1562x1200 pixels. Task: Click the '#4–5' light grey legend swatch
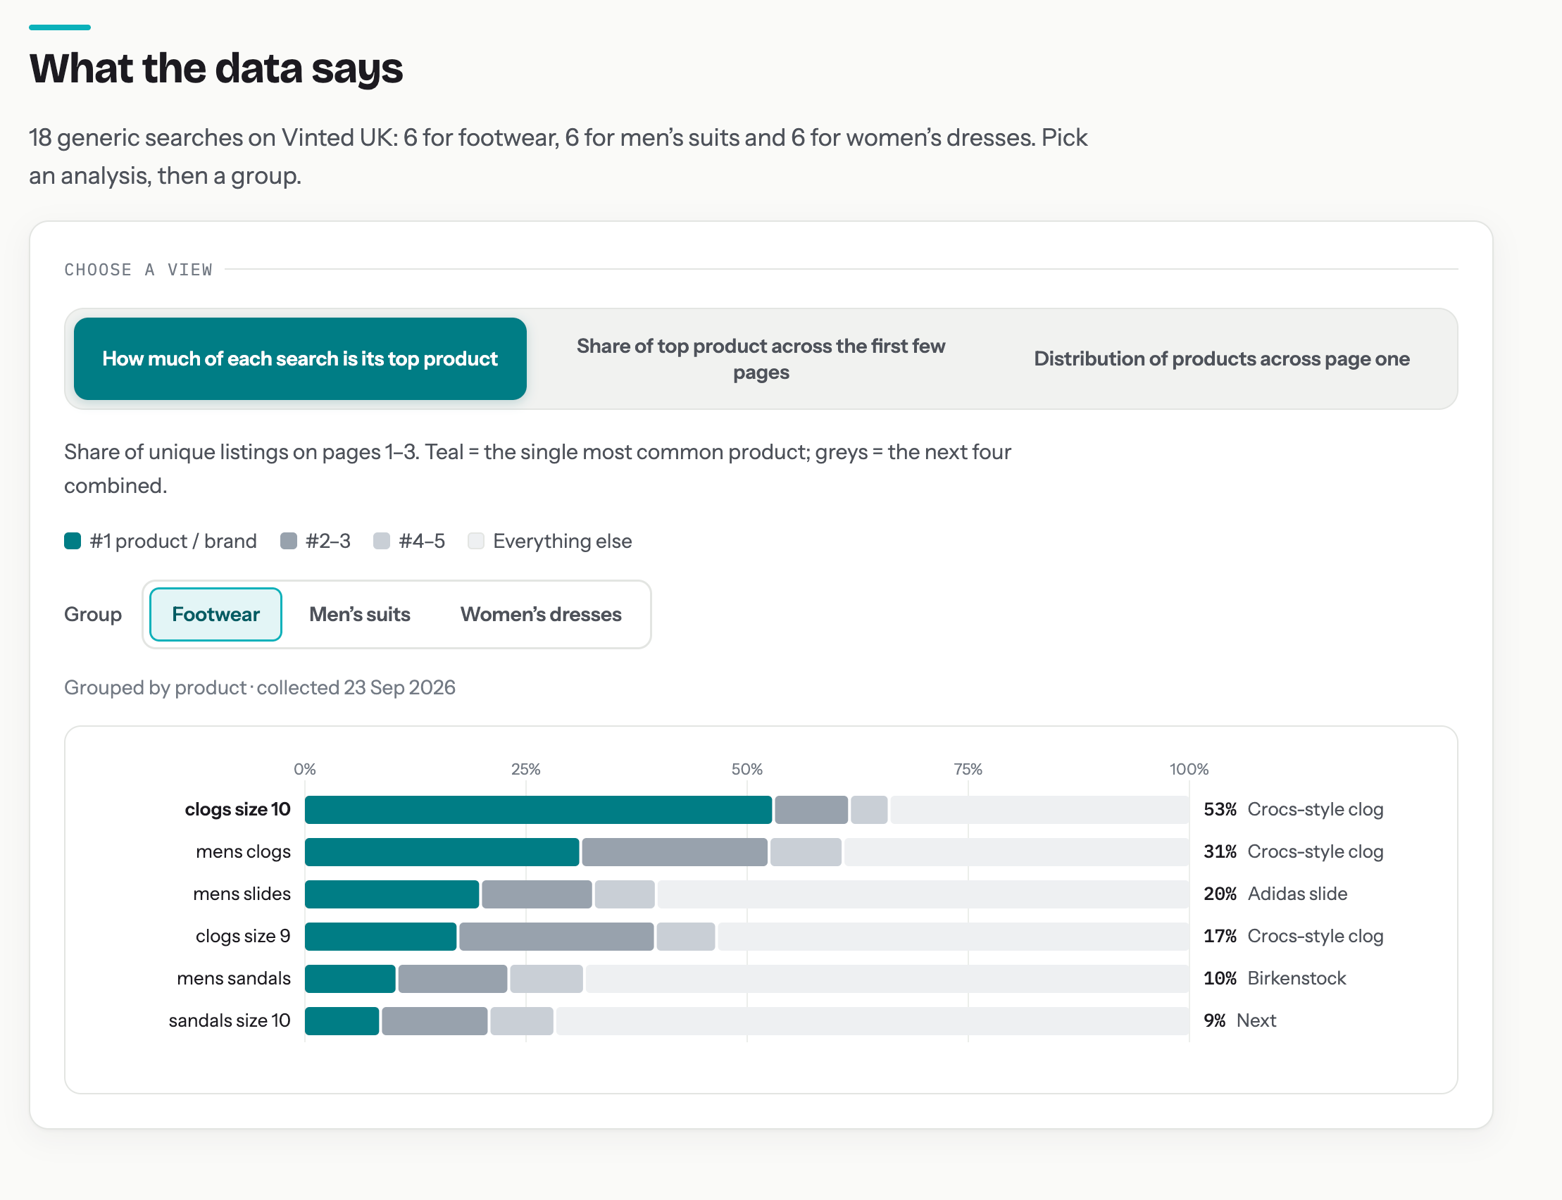[x=382, y=541]
